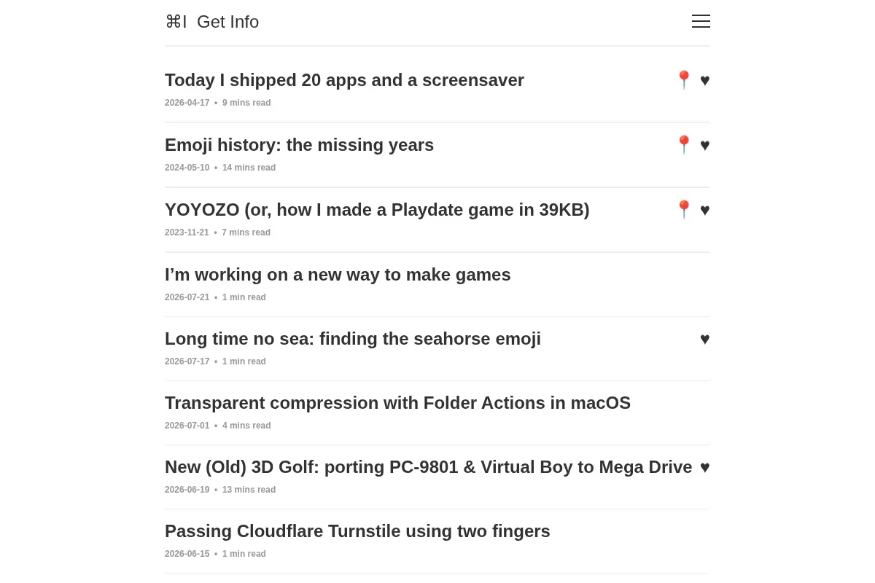This screenshot has width=875, height=583.
Task: Click pin icon on Emoji history post
Action: [x=684, y=145]
